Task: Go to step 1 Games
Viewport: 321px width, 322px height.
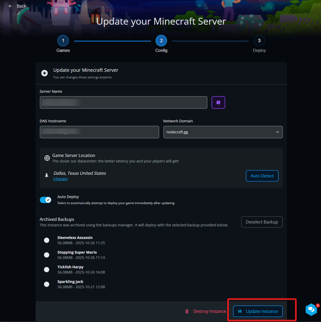Action: (x=63, y=41)
